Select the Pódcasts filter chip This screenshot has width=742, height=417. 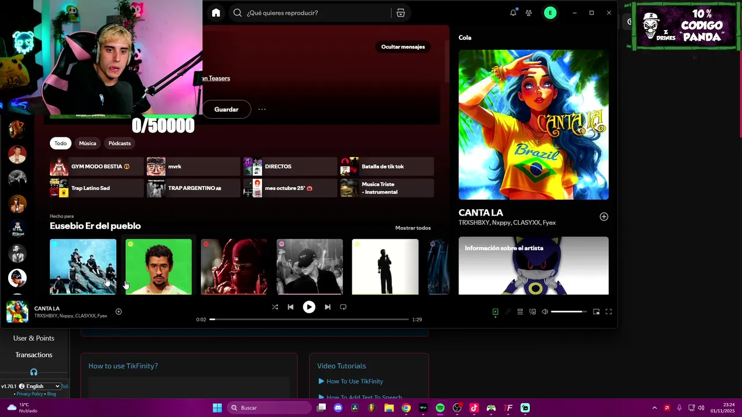tap(119, 143)
